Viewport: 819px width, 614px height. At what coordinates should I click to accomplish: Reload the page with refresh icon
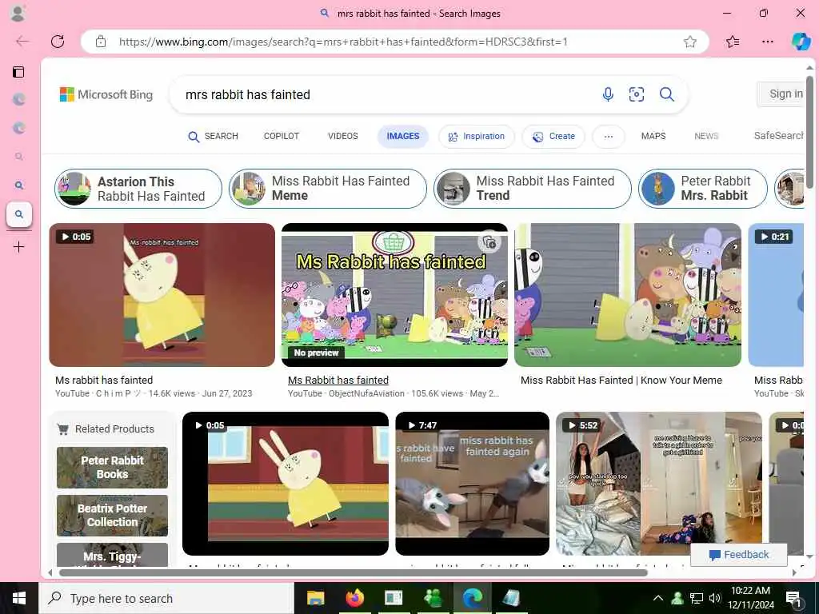(58, 42)
